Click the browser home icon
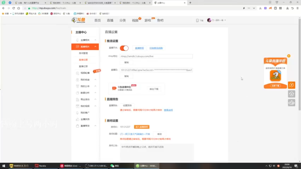The height and width of the screenshot is (169, 301). 18,8
